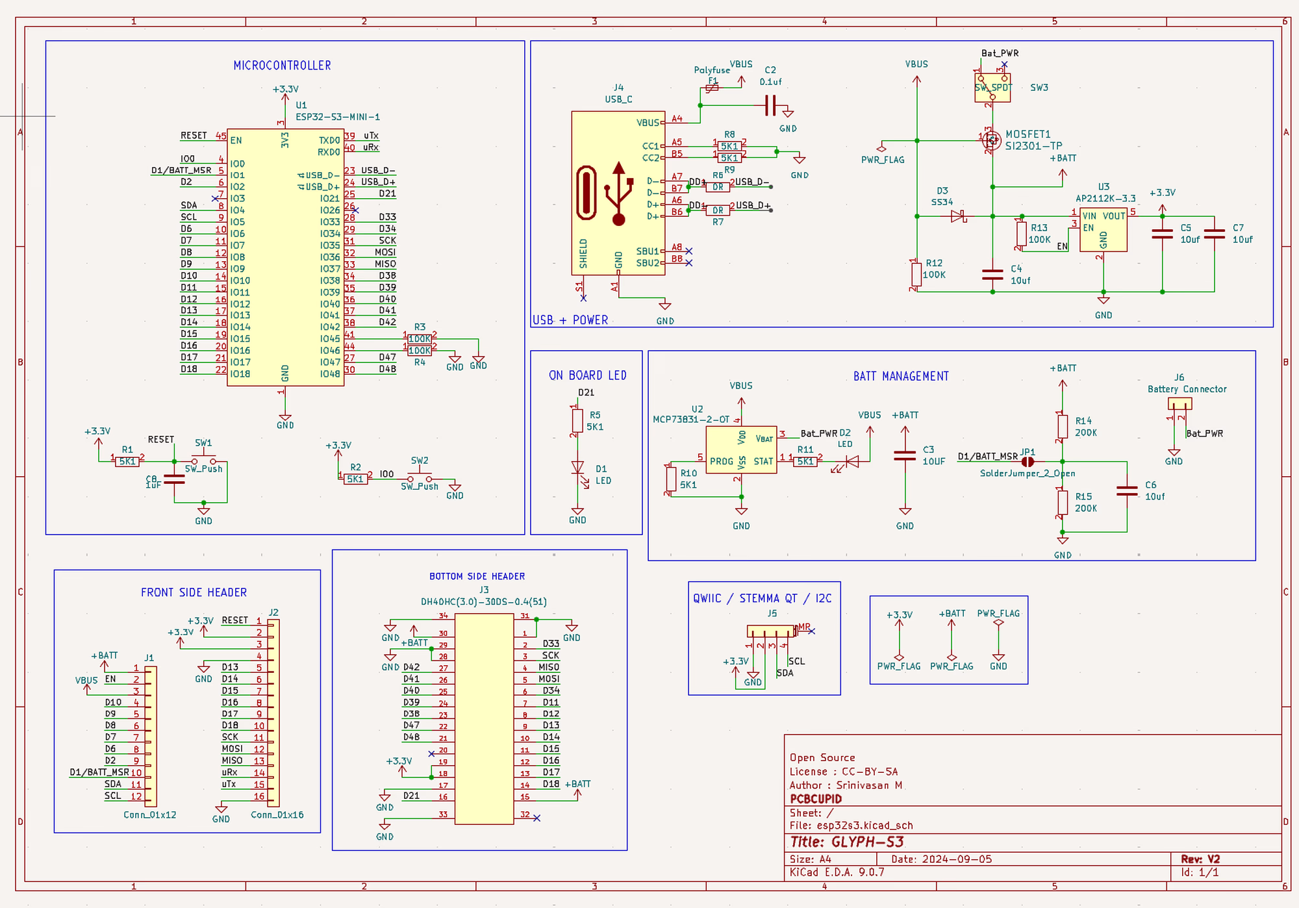
Task: Select the C8 1uF capacitor symbol
Action: [x=174, y=479]
